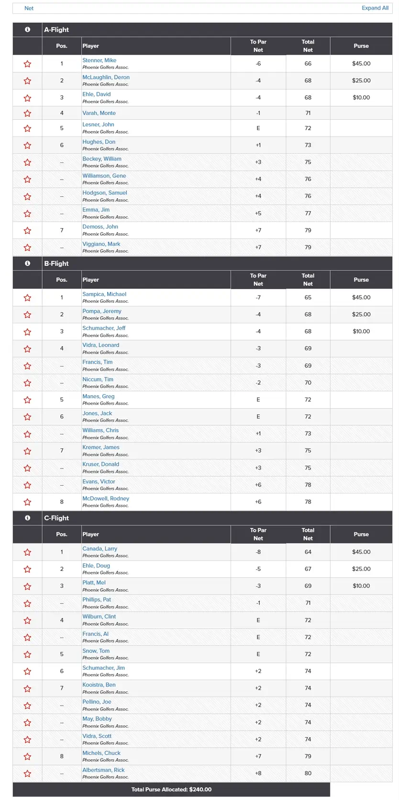Click the star icon beside Albertsman, Rick
Screen dimensions: 399x800
27,773
